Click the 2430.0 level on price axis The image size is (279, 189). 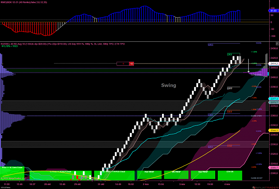[x=274, y=48]
